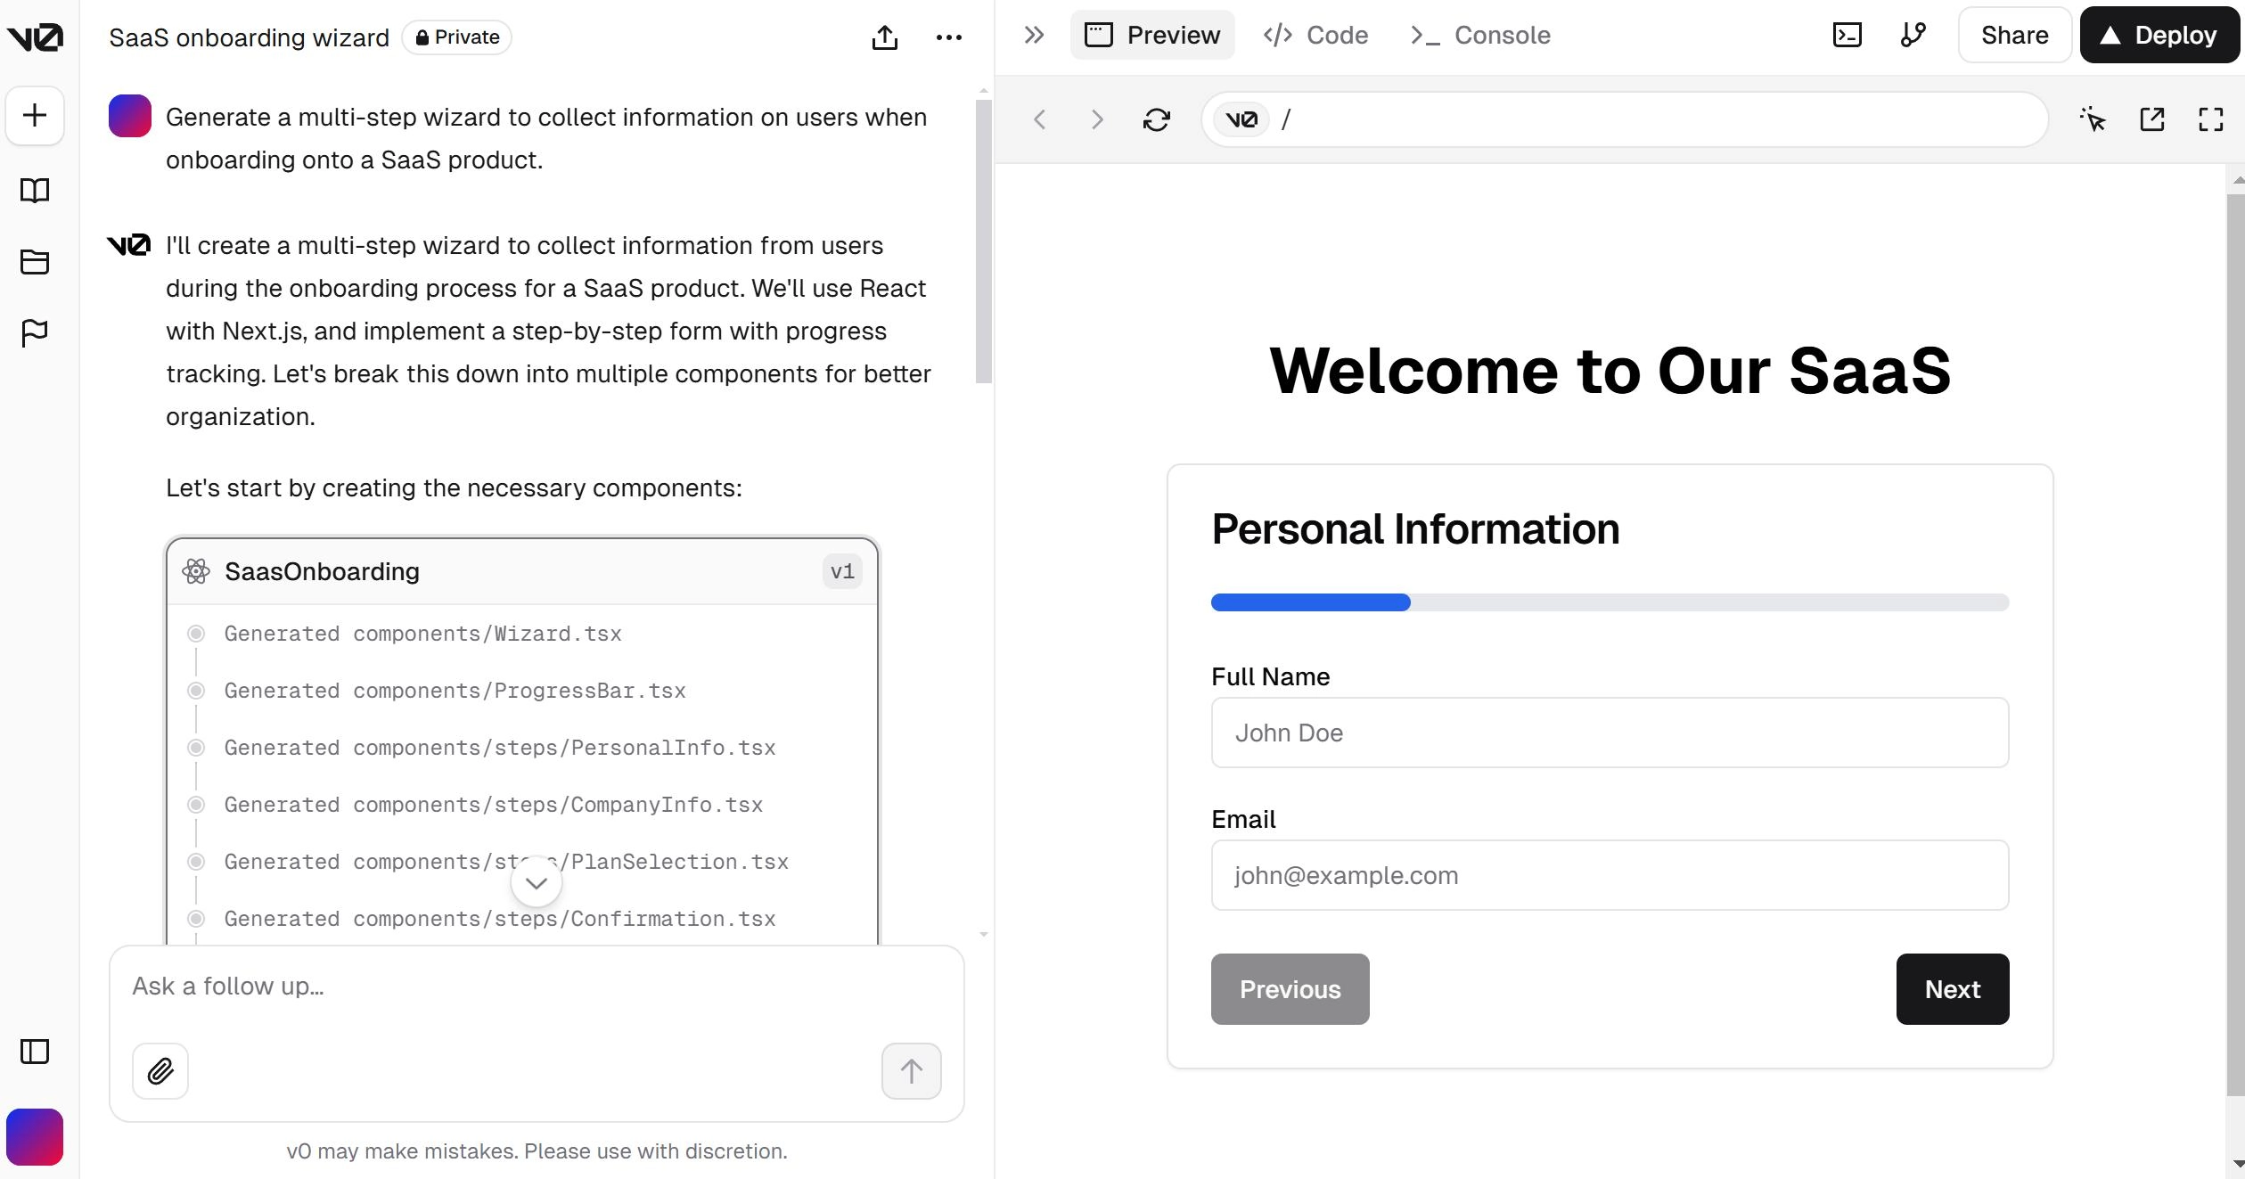This screenshot has height=1179, width=2245.
Task: Select Generated components/steps/PersonalInfo.tsx row
Action: pyautogui.click(x=500, y=748)
